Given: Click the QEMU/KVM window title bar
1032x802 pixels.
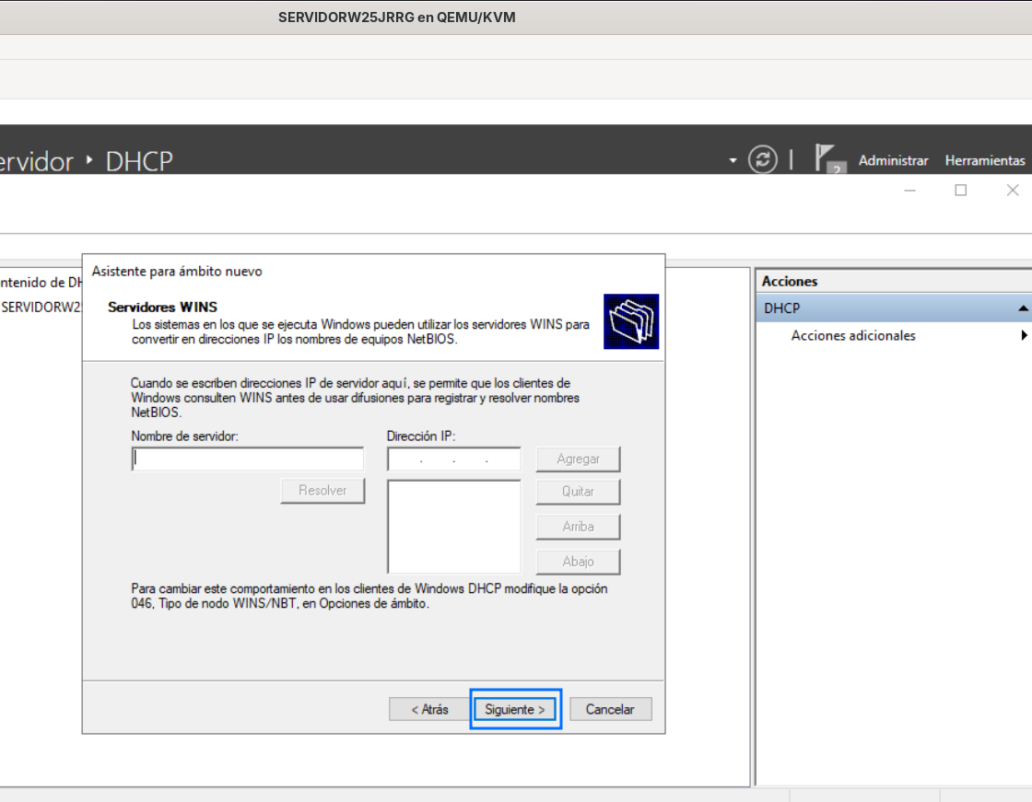Looking at the screenshot, I should click(x=516, y=17).
